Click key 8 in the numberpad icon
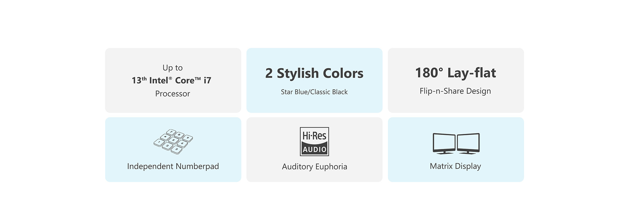This screenshot has height=203, width=629. coord(179,135)
